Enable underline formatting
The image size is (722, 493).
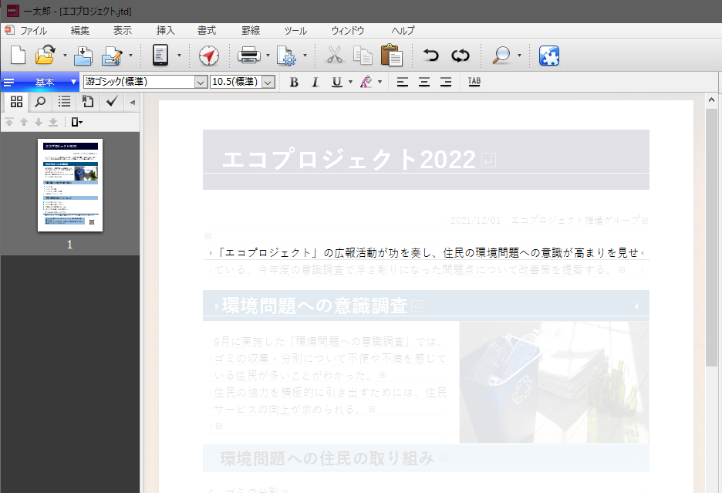[336, 82]
